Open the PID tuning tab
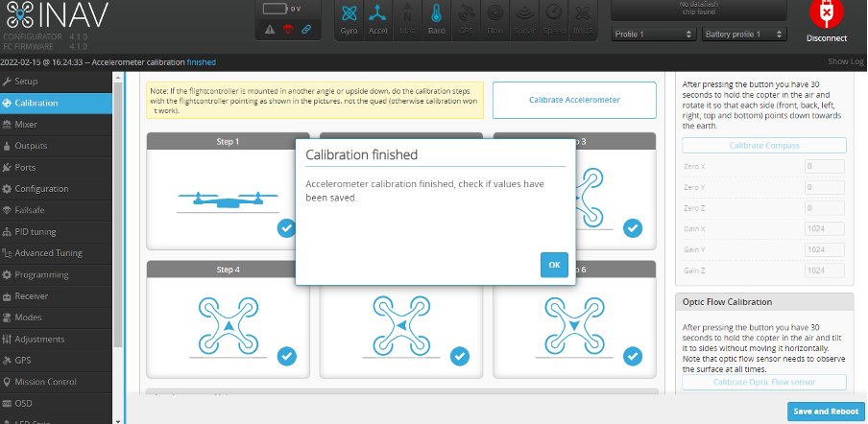This screenshot has width=868, height=424. [x=36, y=232]
